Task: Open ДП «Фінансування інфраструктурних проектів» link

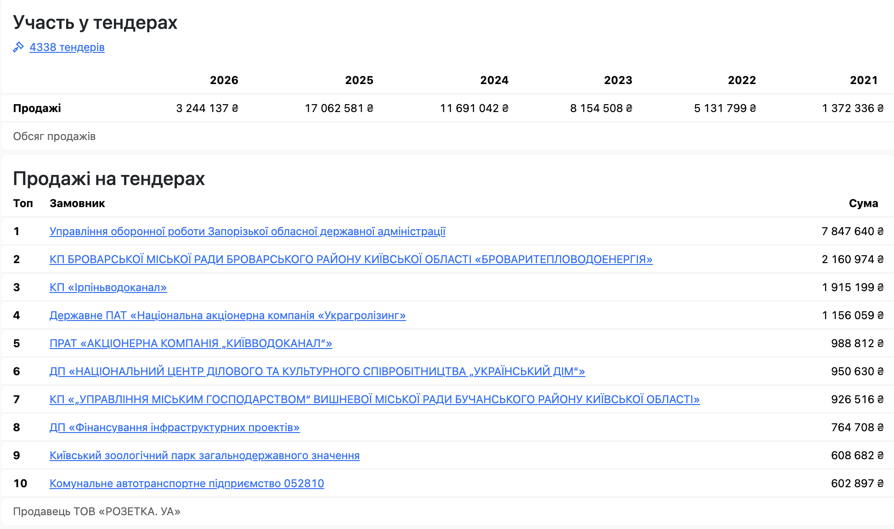Action: click(x=175, y=428)
